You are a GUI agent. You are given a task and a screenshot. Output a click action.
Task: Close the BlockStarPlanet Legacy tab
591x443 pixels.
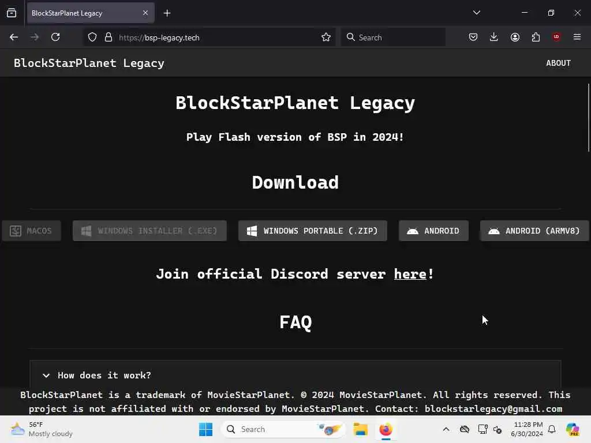(145, 13)
